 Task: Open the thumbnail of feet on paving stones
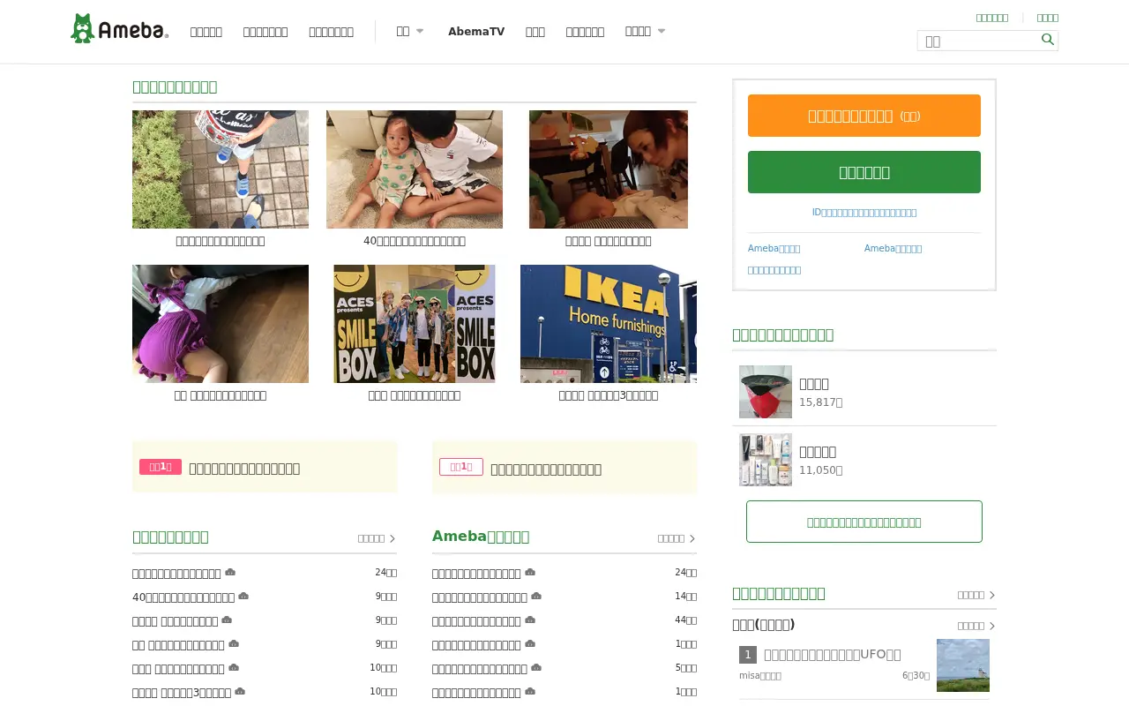221,169
